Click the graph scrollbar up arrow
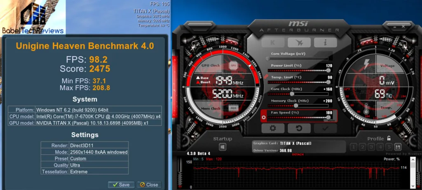 click(x=413, y=159)
